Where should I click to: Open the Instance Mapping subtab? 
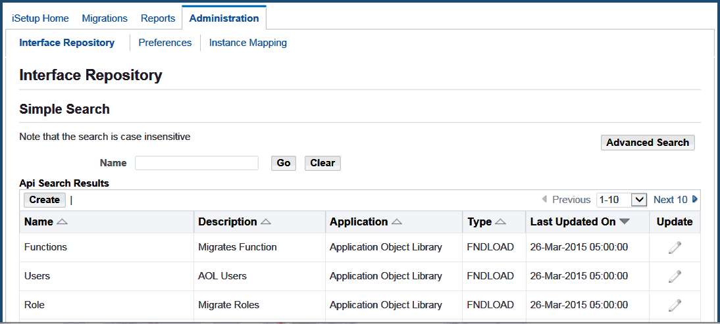[x=248, y=43]
